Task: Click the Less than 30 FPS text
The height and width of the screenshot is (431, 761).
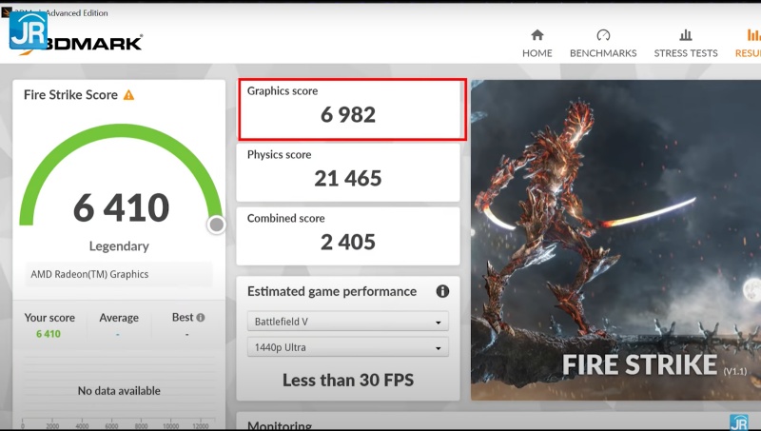Action: point(348,380)
